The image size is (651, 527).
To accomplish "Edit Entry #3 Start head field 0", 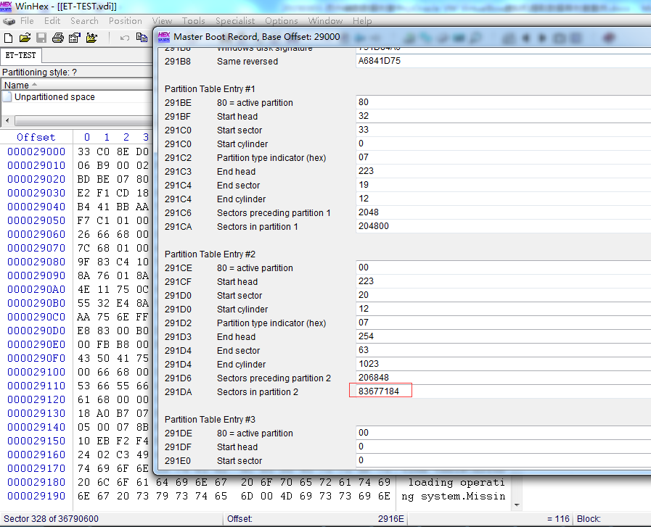I will (503, 447).
